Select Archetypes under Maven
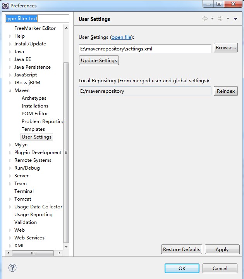 point(34,98)
